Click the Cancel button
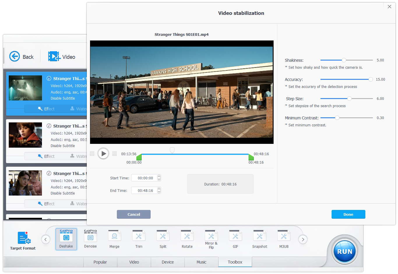 tap(134, 214)
